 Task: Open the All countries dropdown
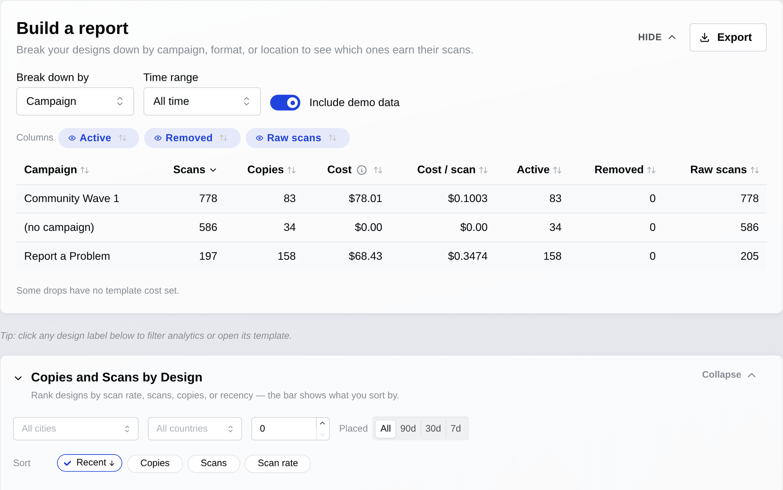pos(195,428)
